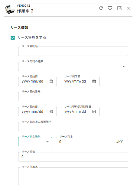Open calendar picker for リース開始日
This screenshot has width=137, height=192.
tap(51, 81)
